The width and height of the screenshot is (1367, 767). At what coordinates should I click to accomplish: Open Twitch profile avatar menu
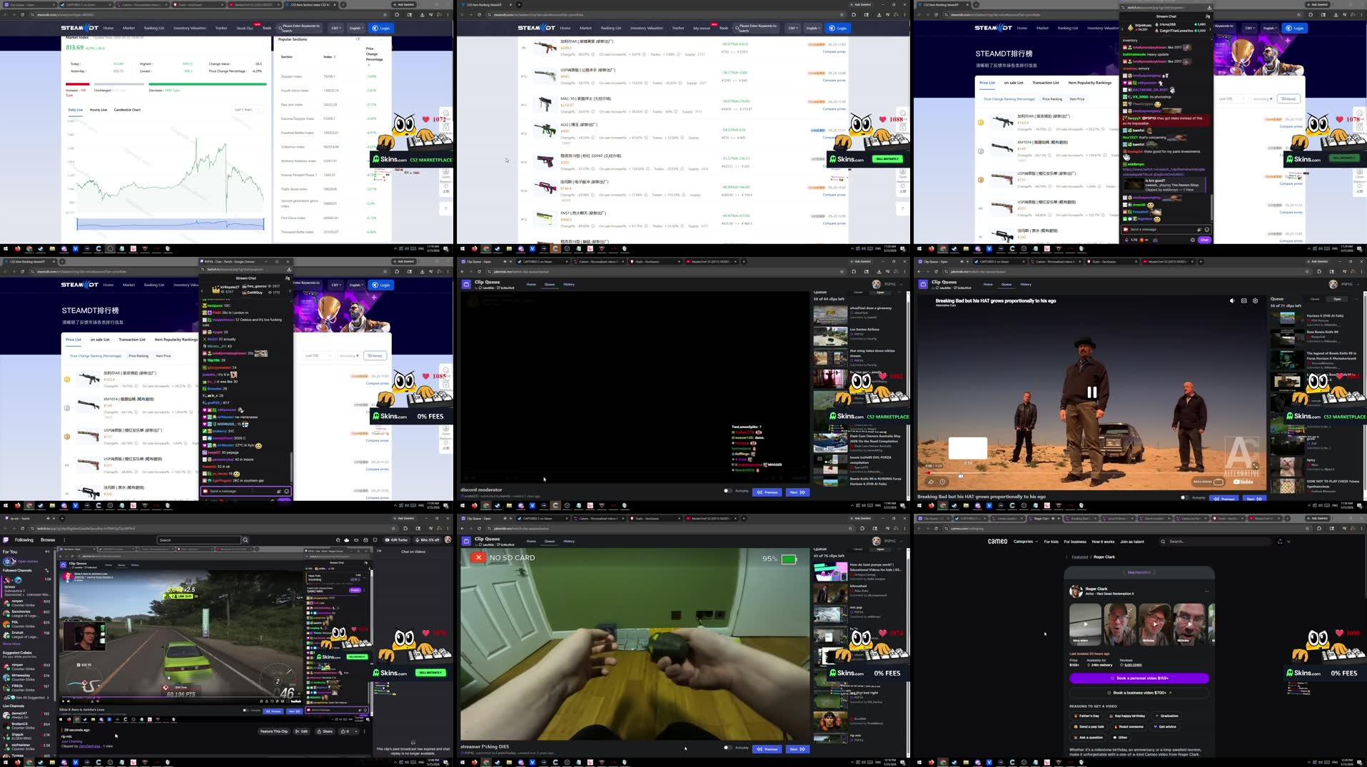pyautogui.click(x=448, y=540)
